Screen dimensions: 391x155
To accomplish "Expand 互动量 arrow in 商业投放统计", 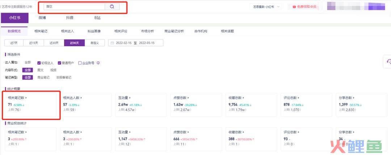I will click(130, 132).
